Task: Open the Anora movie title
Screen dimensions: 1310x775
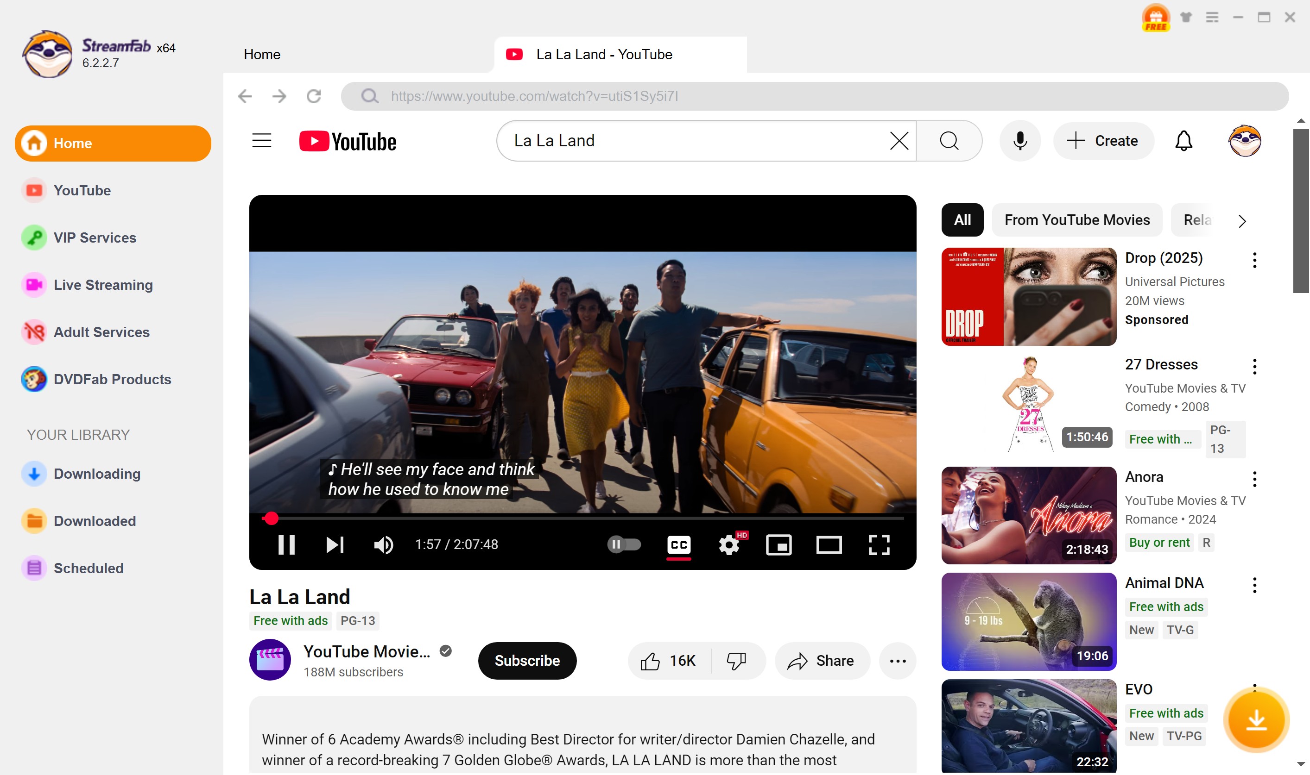Action: coord(1144,477)
